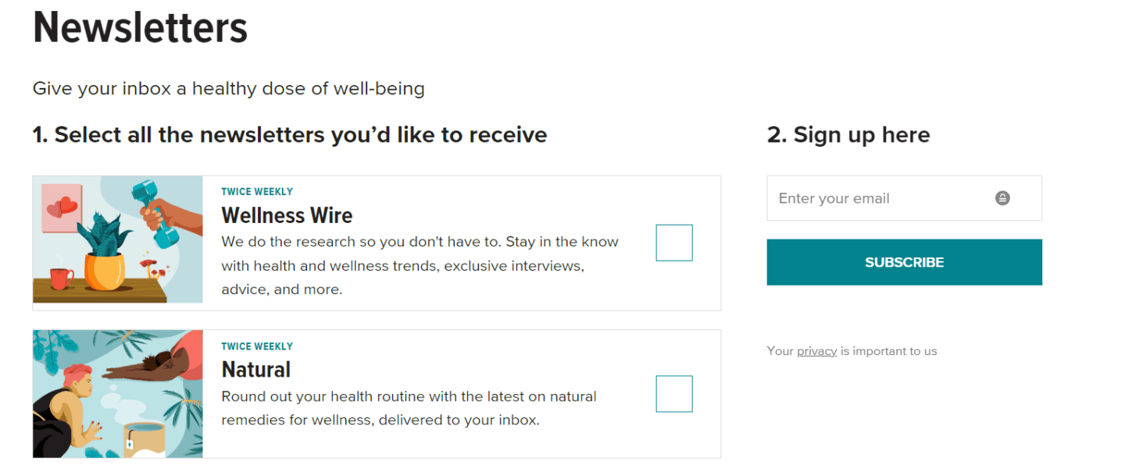
Task: Click the Sign up here heading
Action: pyautogui.click(x=848, y=135)
